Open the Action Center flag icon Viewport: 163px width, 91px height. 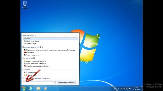coord(124,89)
